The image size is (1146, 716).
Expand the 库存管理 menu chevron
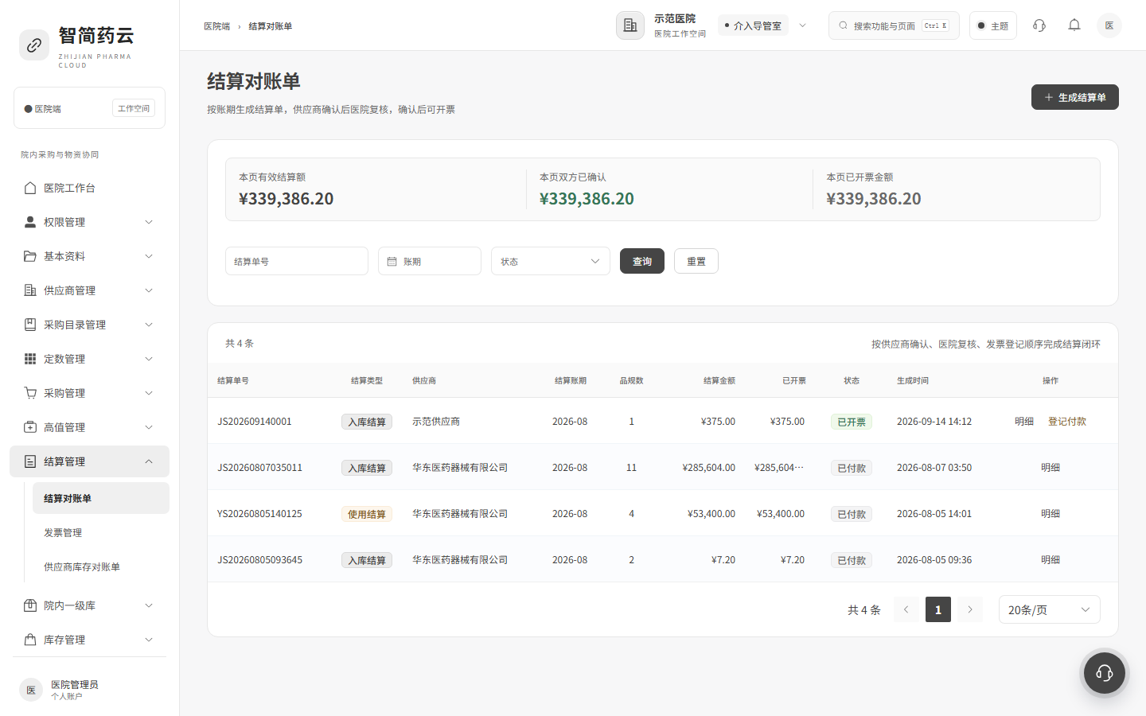coord(149,640)
